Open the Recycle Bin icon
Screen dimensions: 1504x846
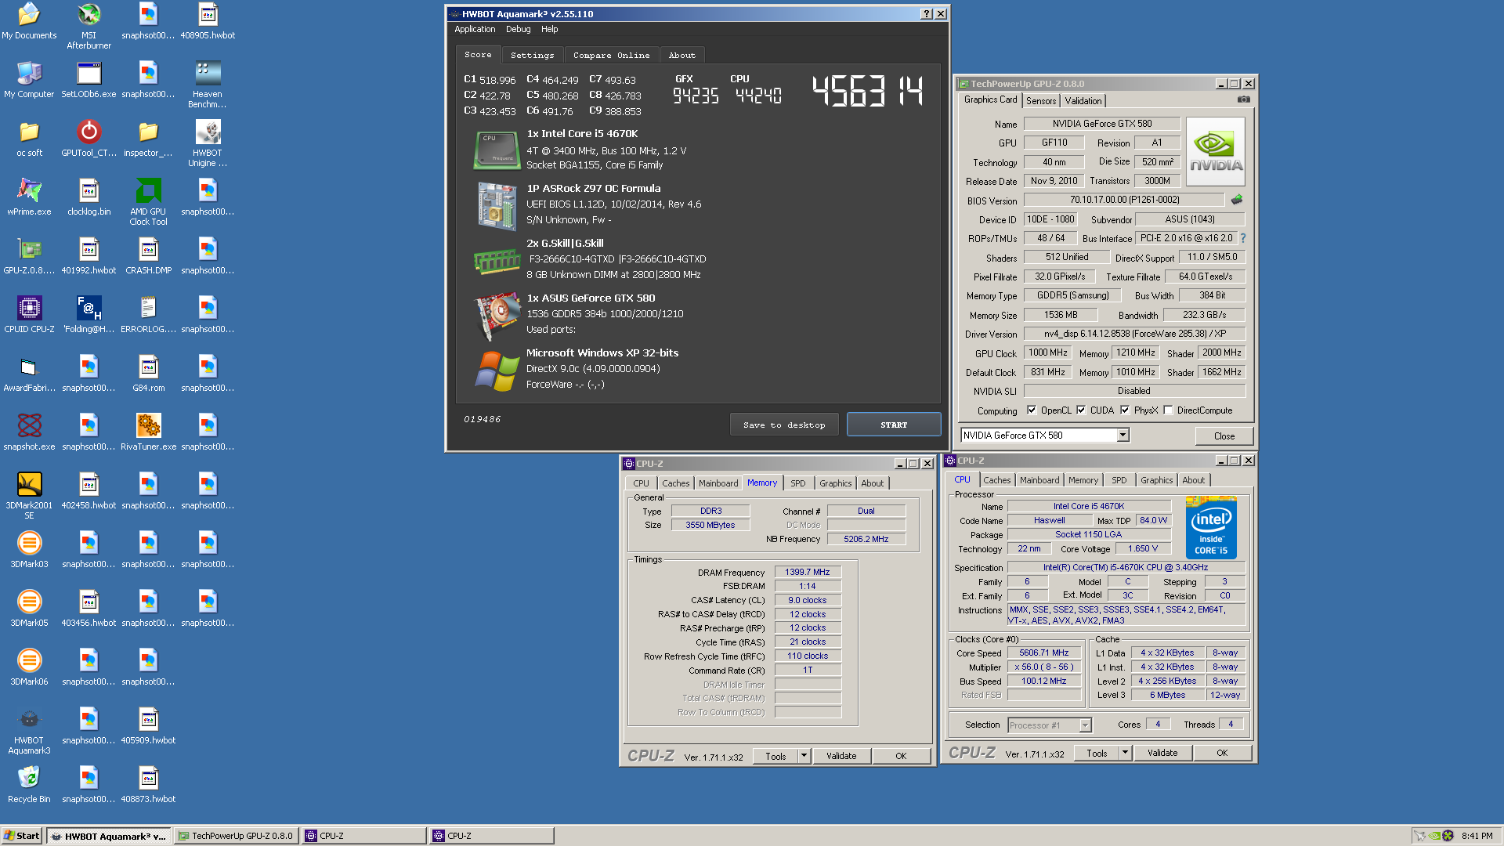pos(29,784)
